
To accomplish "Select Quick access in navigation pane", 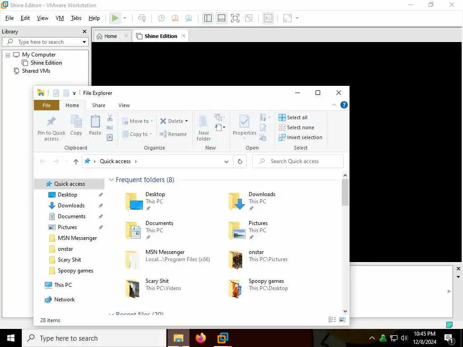I will [x=69, y=184].
